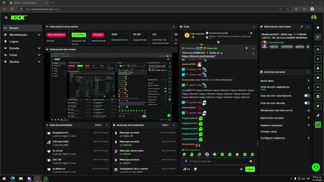The width and height of the screenshot is (324, 182).
Task: Click the video camera icon in the right sidebar
Action: tap(318, 97)
